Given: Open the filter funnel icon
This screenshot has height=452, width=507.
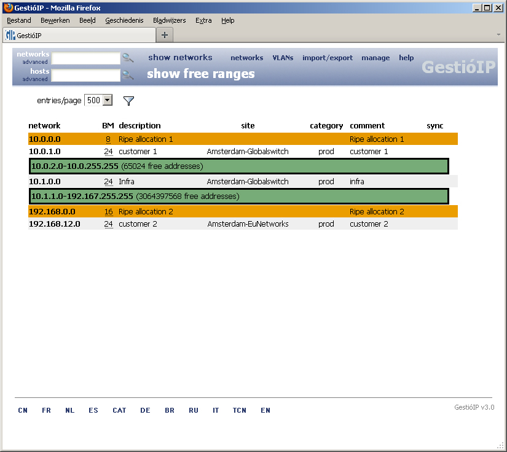Looking at the screenshot, I should pos(128,101).
